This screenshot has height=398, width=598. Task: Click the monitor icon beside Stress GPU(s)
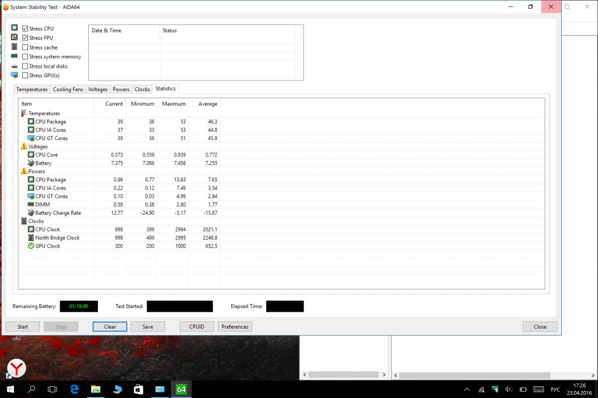pyautogui.click(x=15, y=75)
